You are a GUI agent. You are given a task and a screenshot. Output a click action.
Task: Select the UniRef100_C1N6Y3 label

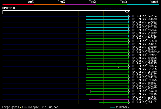click(x=144, y=97)
